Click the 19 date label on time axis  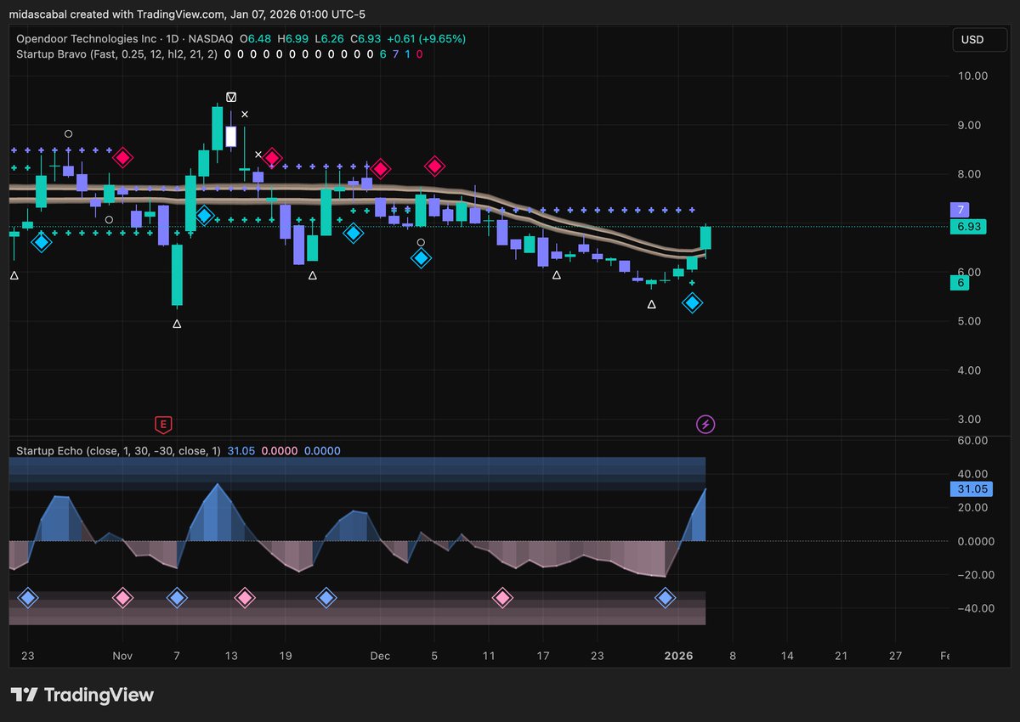coord(286,657)
